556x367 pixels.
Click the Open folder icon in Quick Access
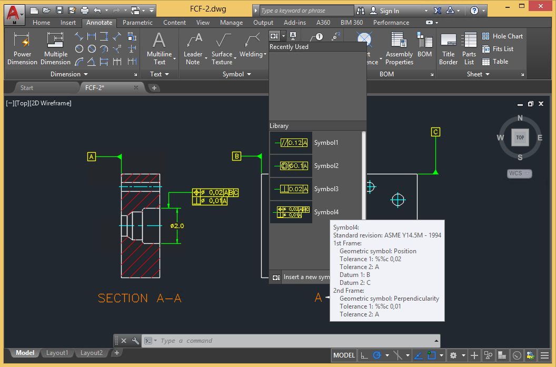pyautogui.click(x=46, y=11)
